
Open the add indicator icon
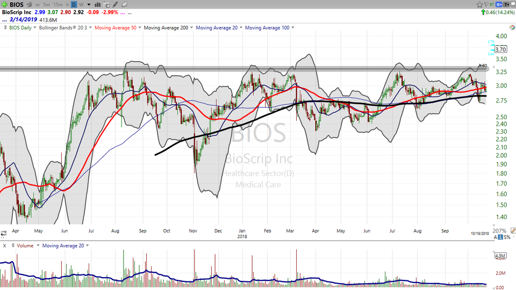(x=106, y=5)
